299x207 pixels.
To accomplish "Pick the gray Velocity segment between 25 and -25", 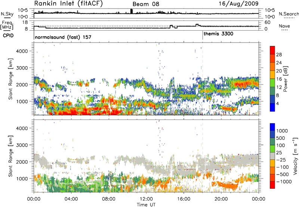I will tap(272, 156).
